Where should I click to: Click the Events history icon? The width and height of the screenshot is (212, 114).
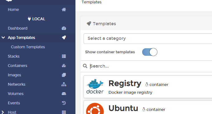(64, 103)
